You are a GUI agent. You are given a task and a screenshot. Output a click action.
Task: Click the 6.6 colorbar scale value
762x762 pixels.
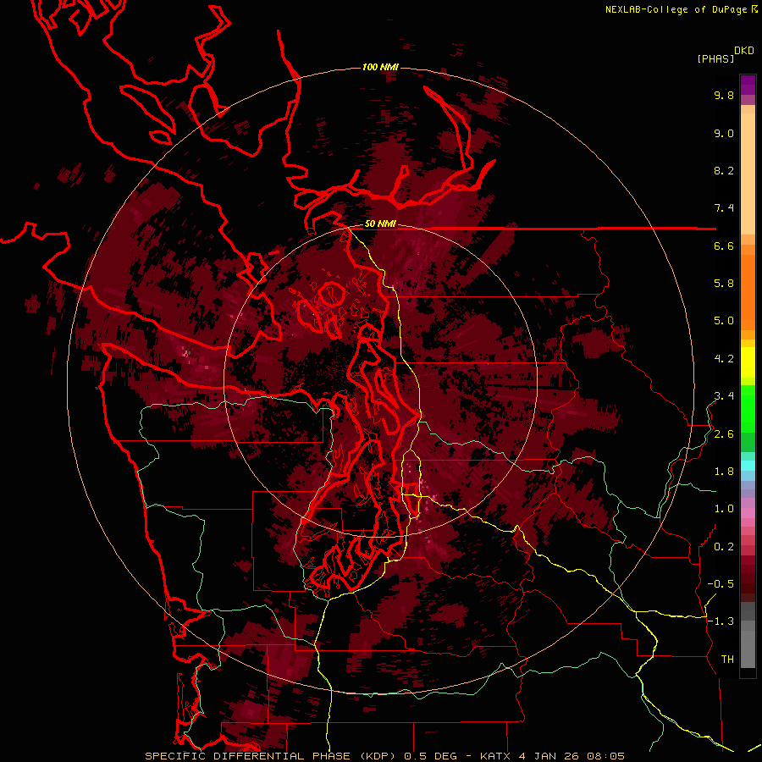pos(724,246)
